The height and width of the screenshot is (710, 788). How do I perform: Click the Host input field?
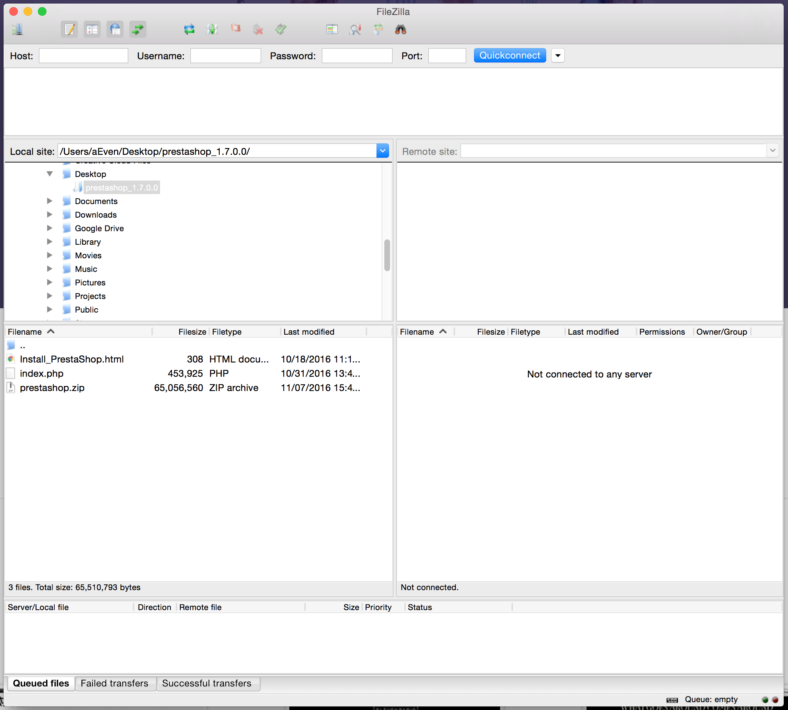coord(84,55)
